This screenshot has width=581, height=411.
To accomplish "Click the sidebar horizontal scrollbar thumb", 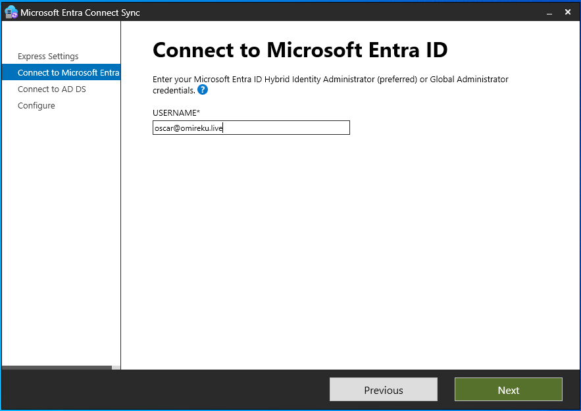I will pyautogui.click(x=57, y=368).
